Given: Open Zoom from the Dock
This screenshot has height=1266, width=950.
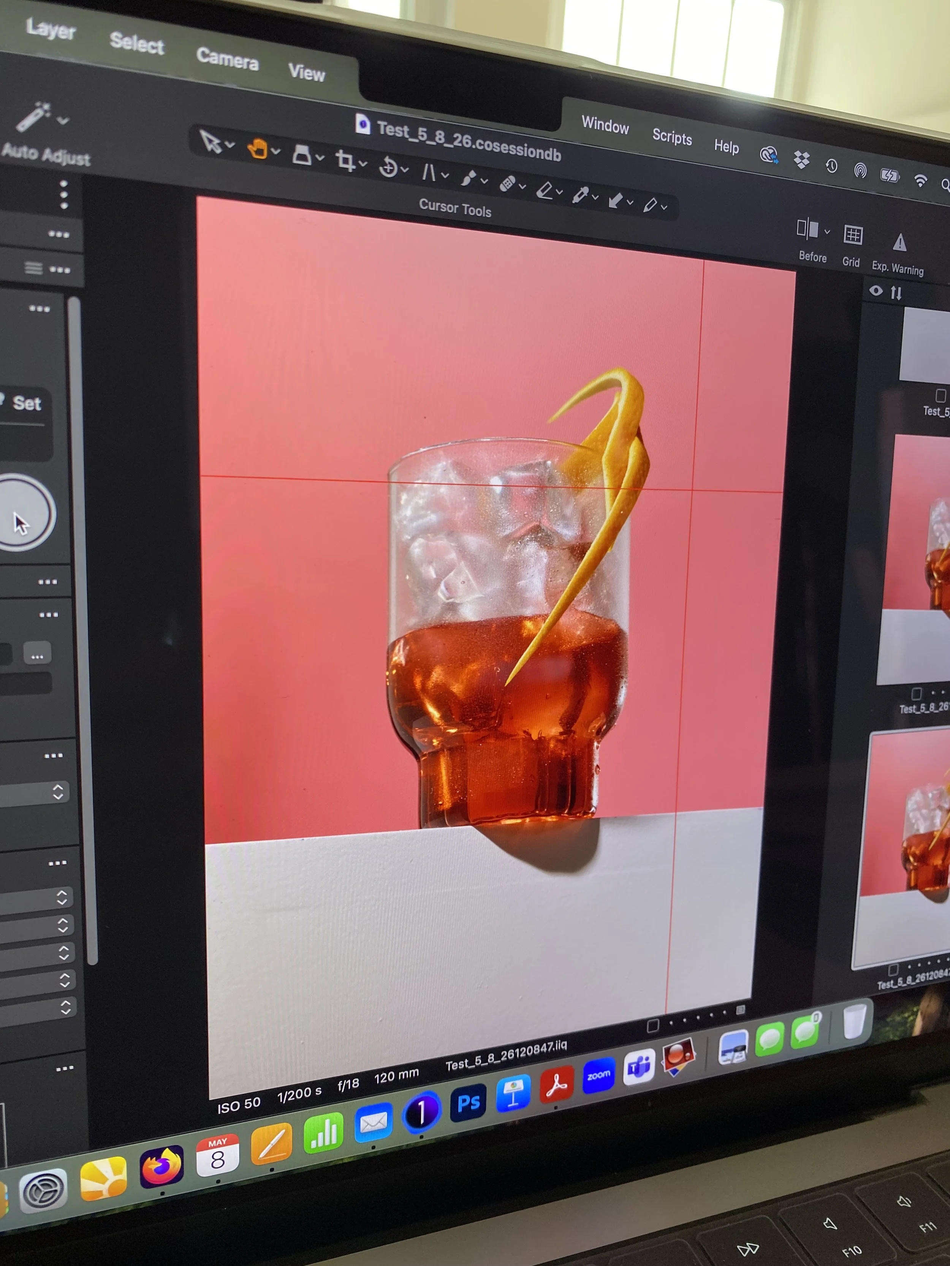Looking at the screenshot, I should pos(599,1075).
